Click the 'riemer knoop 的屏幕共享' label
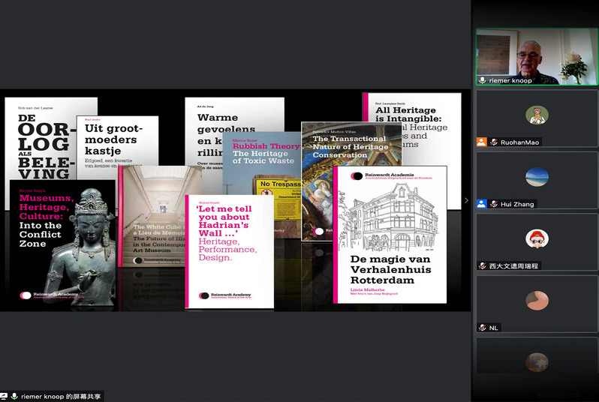 click(x=60, y=396)
